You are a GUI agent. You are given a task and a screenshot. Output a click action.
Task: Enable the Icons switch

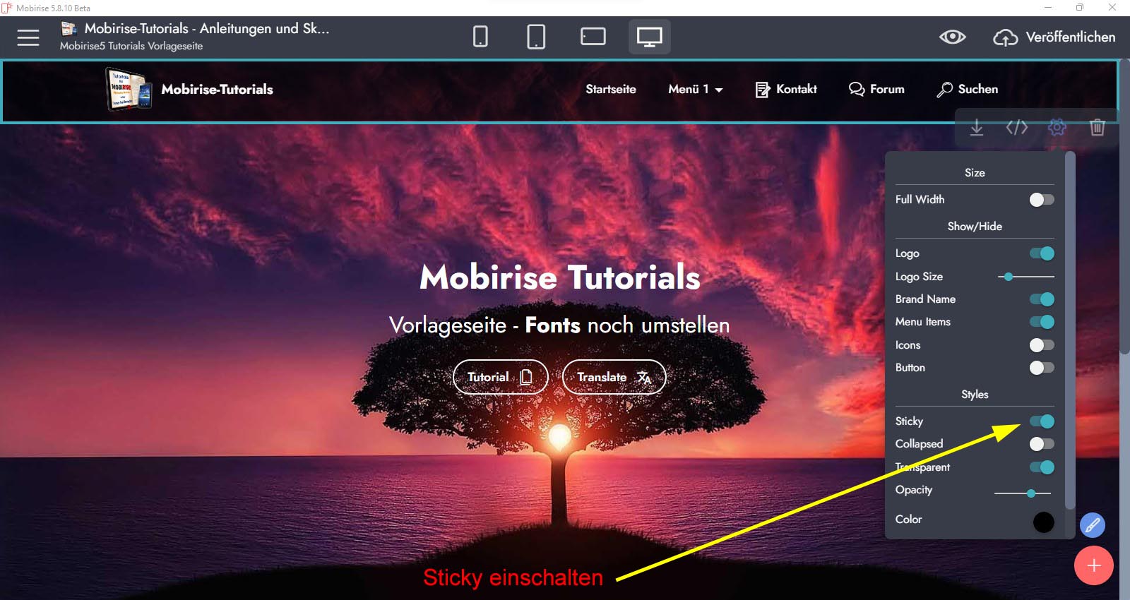point(1042,345)
